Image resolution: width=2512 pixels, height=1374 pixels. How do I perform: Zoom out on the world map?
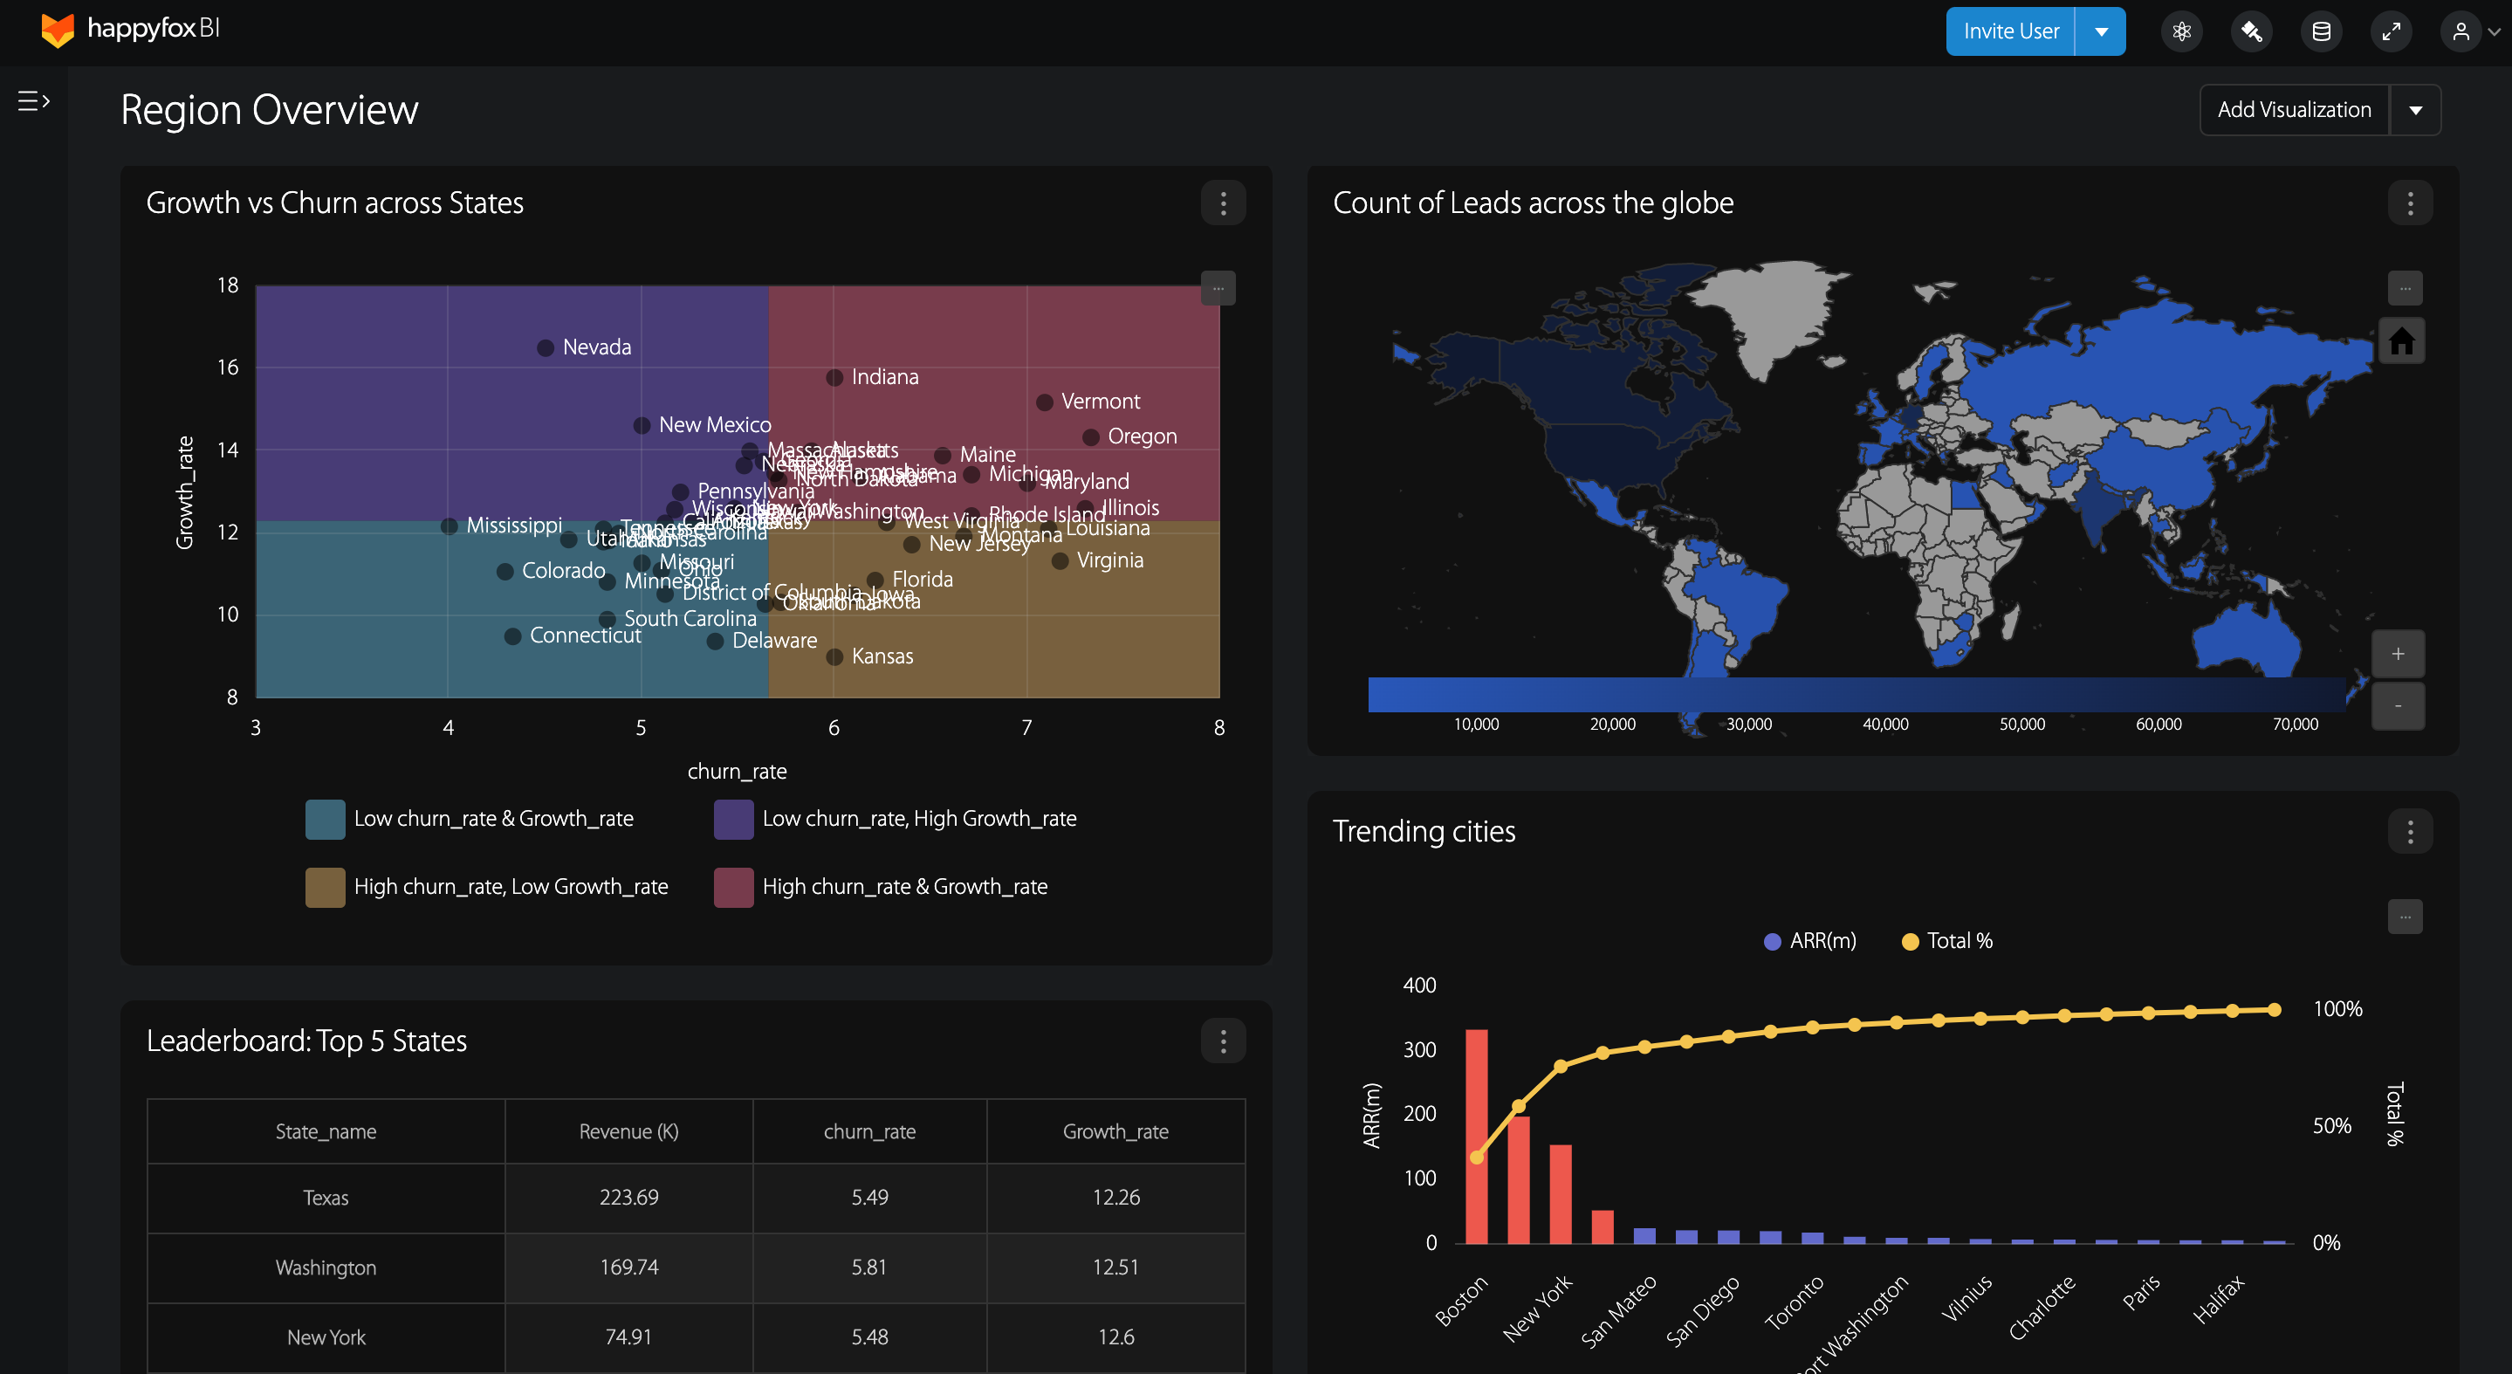click(2398, 704)
